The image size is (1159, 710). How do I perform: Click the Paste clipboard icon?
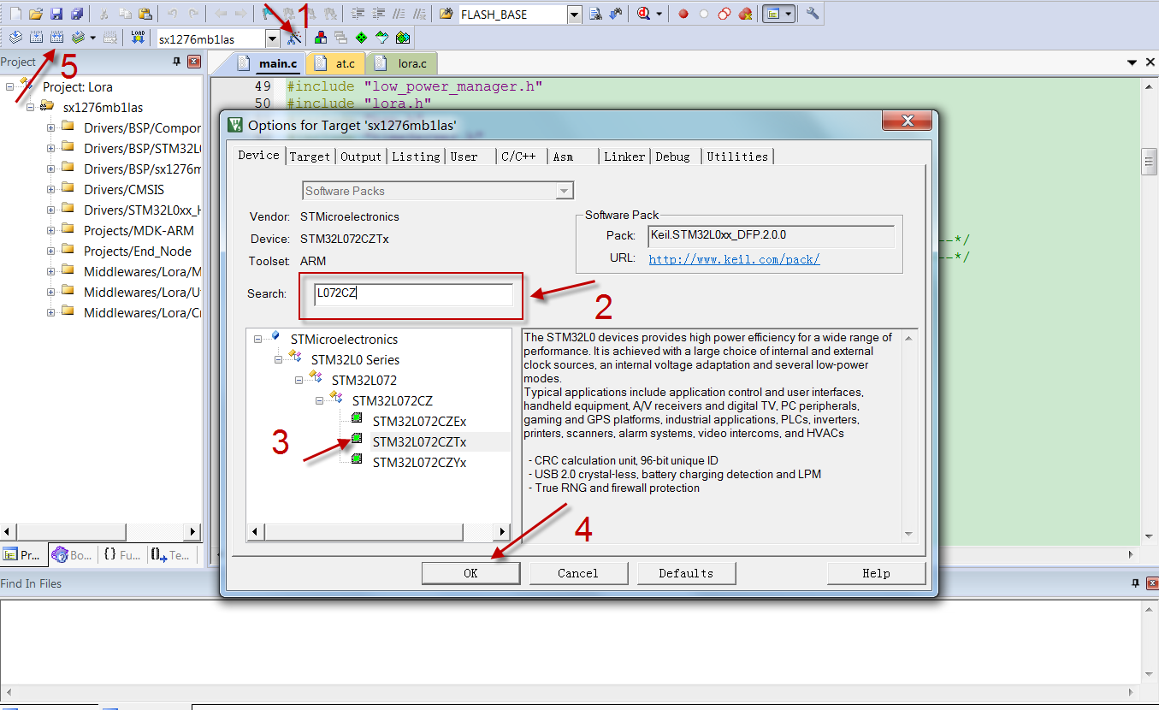point(145,15)
